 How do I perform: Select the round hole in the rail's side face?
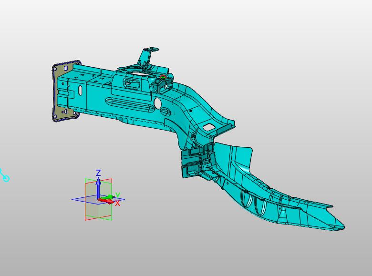point(158,103)
